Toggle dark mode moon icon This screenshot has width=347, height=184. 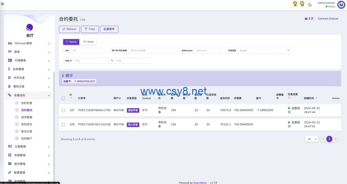click(310, 5)
